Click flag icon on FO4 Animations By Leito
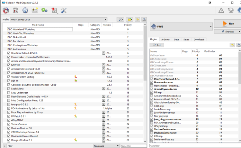241x148 pixels. (x=76, y=108)
